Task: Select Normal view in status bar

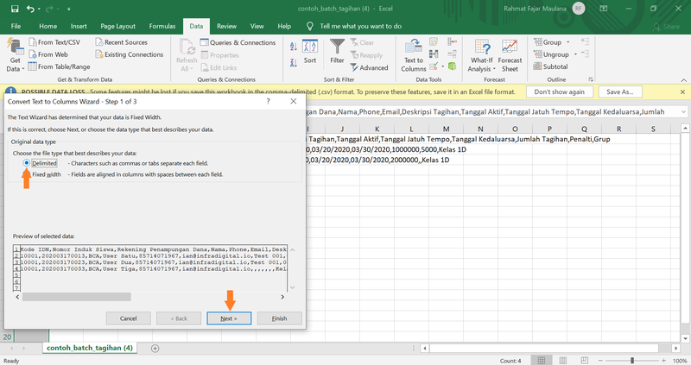Action: tap(542, 361)
